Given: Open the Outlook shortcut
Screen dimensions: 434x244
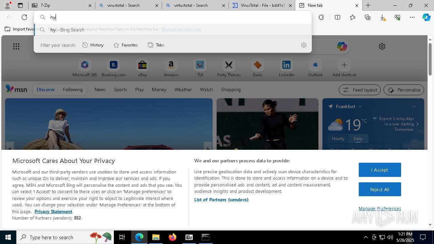Looking at the screenshot, I should [x=315, y=68].
